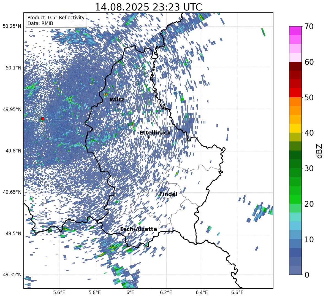Click the yellow colorbar swatch above 40

[295, 128]
